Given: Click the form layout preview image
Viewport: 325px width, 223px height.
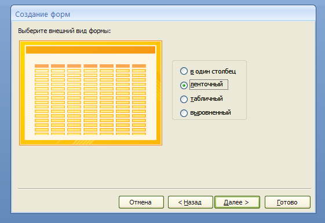Looking at the screenshot, I should tap(90, 93).
